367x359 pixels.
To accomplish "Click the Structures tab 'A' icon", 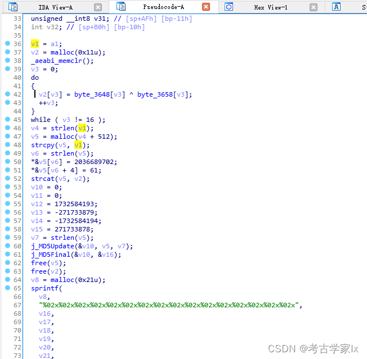I will click(337, 7).
